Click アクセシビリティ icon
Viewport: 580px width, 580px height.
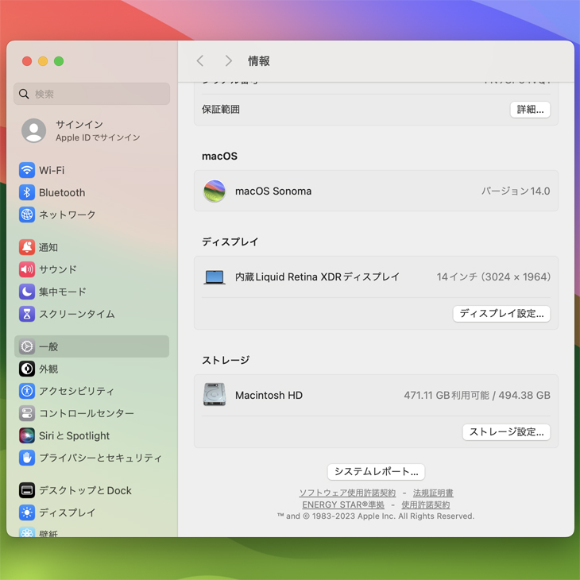click(x=27, y=391)
